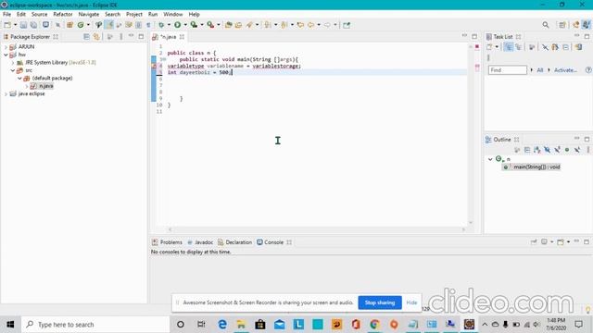The width and height of the screenshot is (593, 333).
Task: Toggle Sort alphabetically in Outline toolbar
Action: tap(537, 150)
